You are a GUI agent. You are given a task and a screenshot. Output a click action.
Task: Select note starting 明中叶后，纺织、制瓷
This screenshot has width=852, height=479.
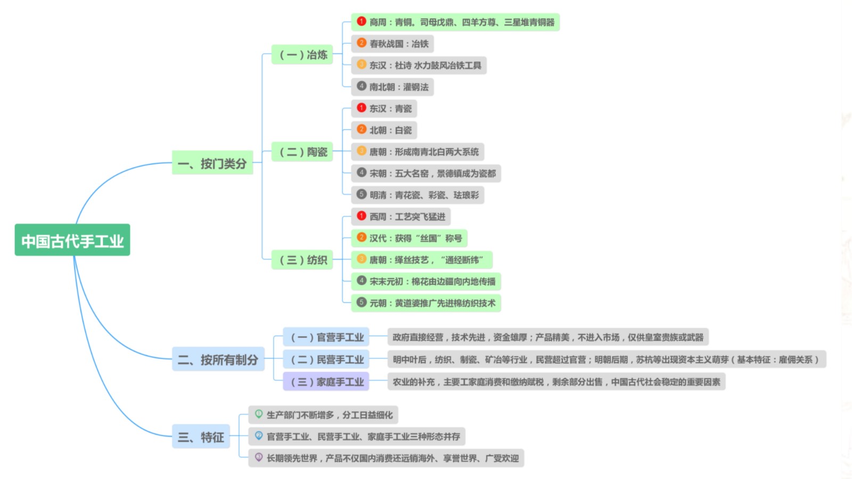[x=607, y=359]
